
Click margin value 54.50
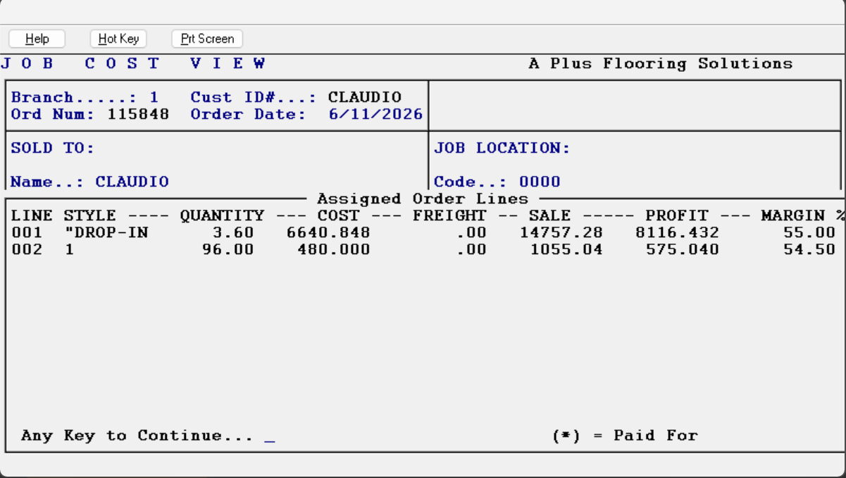[x=809, y=250]
